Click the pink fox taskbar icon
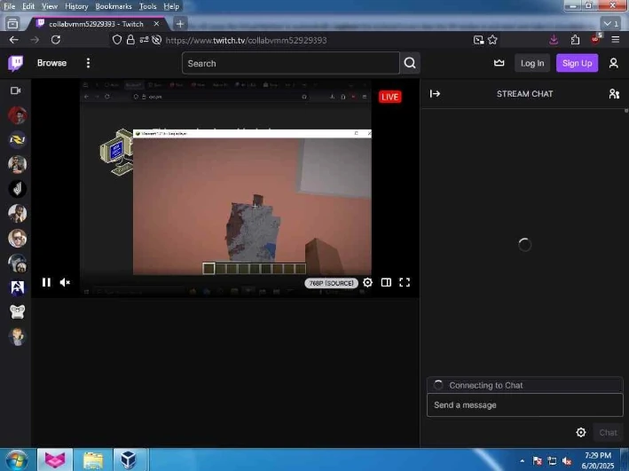Image resolution: width=629 pixels, height=471 pixels. pos(55,459)
